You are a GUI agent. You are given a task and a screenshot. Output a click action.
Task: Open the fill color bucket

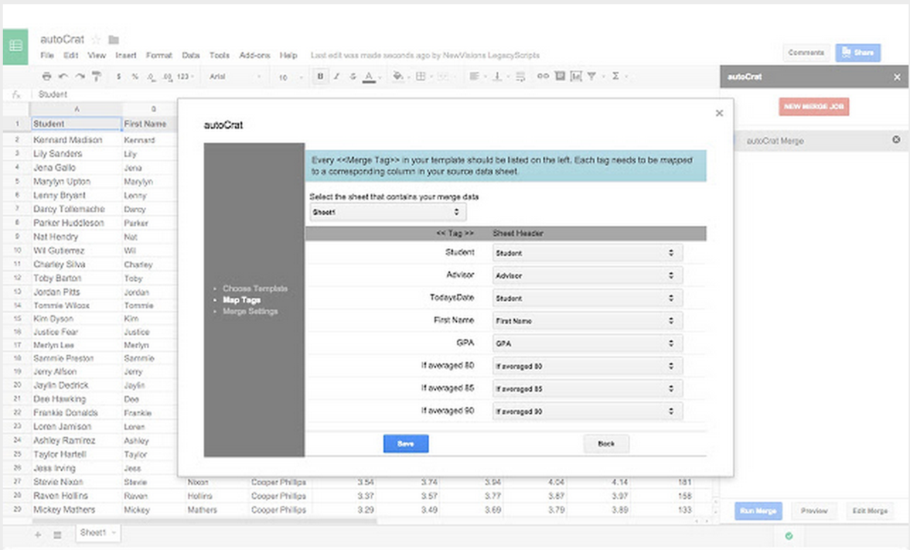pos(399,76)
